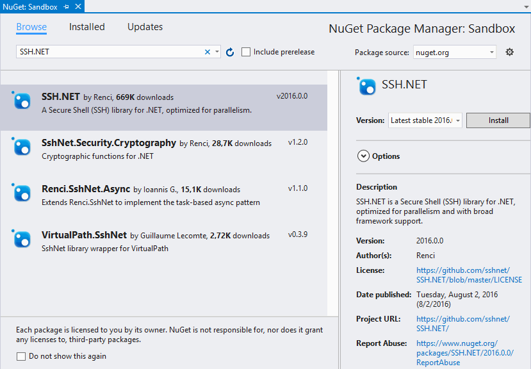This screenshot has height=369, width=531.
Task: Enable the Include prerelease checkbox
Action: coord(246,52)
